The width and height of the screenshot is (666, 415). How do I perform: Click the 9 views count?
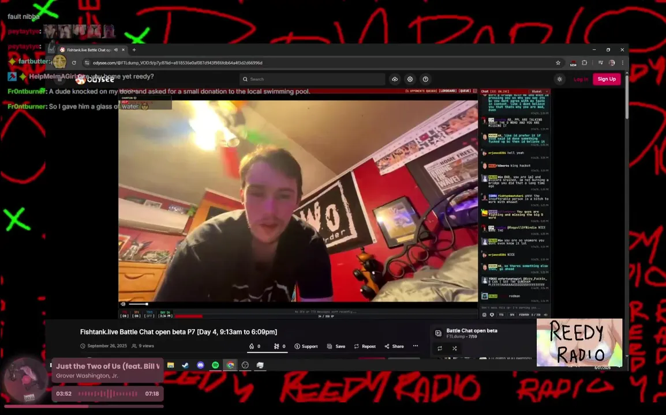[x=146, y=346]
